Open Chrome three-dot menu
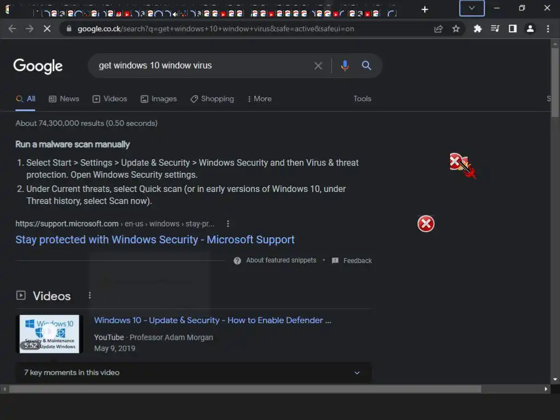Viewport: 560px width, 420px height. (x=548, y=28)
